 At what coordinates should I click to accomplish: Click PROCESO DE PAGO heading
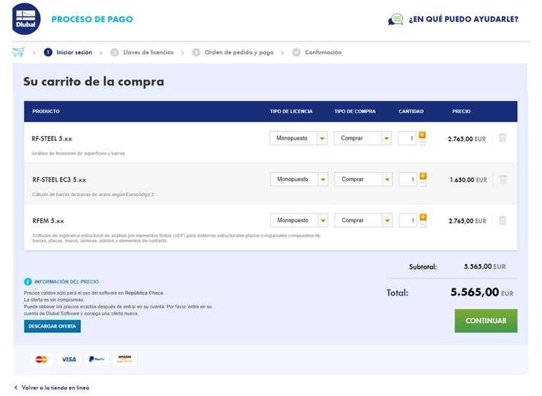pyautogui.click(x=92, y=19)
